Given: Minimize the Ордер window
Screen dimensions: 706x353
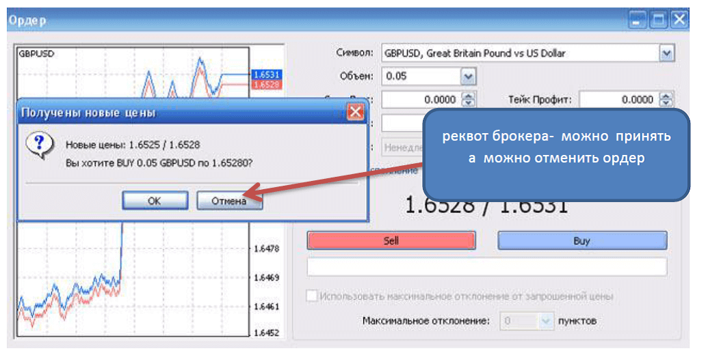Looking at the screenshot, I should click(638, 20).
